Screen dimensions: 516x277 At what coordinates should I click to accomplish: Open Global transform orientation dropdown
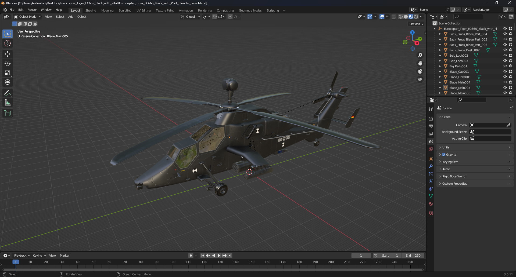[x=190, y=17]
